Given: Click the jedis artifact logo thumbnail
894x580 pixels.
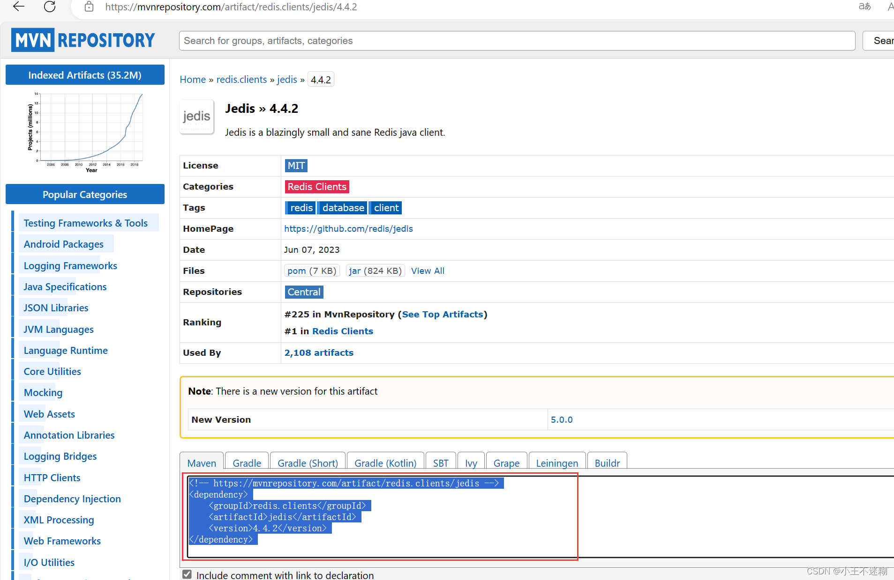Looking at the screenshot, I should coord(196,117).
